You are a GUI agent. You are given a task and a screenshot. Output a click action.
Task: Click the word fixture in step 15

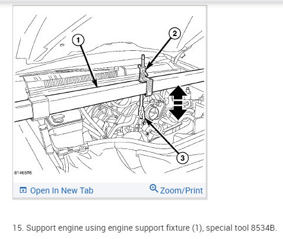pyautogui.click(x=178, y=228)
